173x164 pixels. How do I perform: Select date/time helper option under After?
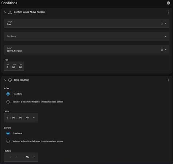click(x=8, y=102)
